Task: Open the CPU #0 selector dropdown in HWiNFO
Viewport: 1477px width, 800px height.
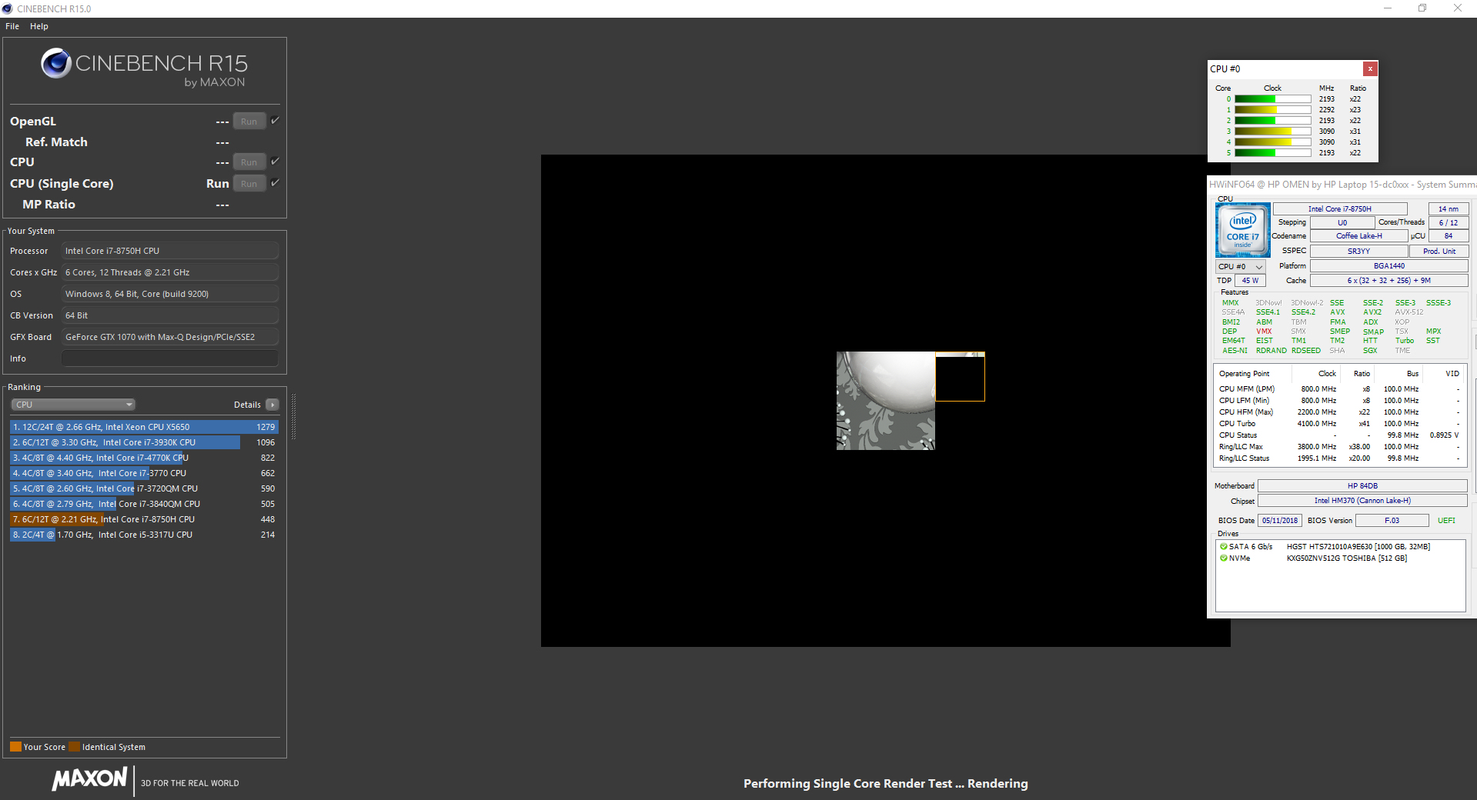Action: point(1240,267)
